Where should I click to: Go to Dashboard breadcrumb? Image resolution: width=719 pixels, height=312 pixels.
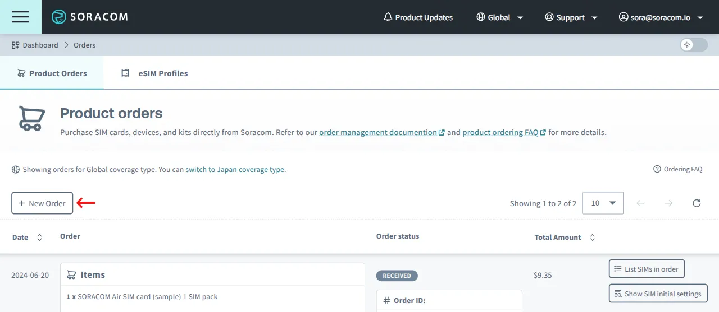[x=35, y=45]
